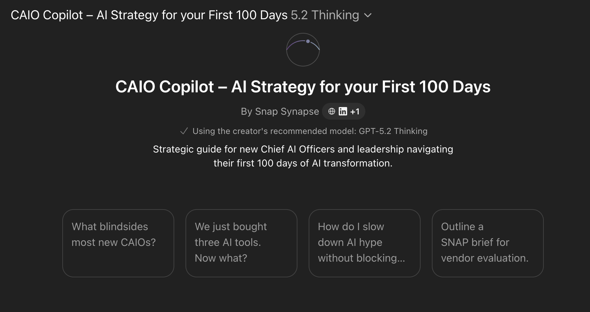Open the creator's website globe icon
Screen dimensions: 590x312
click(x=332, y=111)
